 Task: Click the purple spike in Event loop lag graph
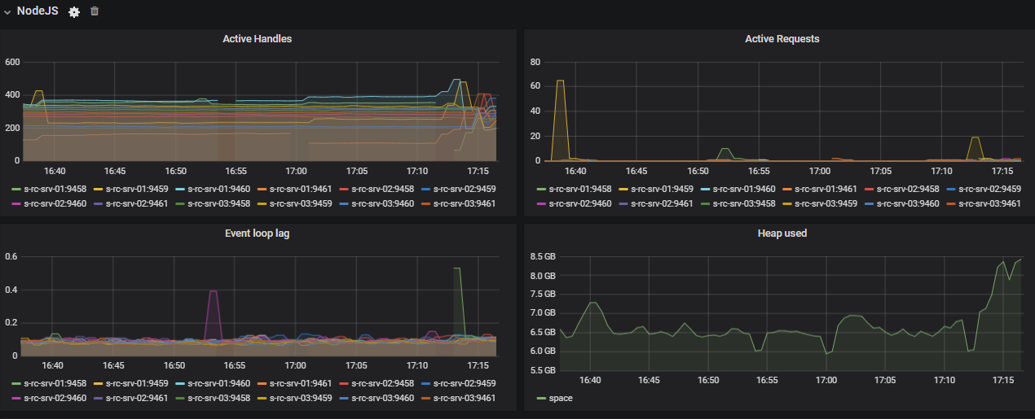214,313
